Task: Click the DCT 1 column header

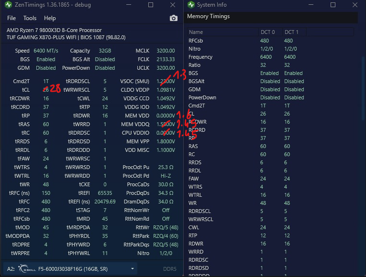Action: (x=294, y=32)
